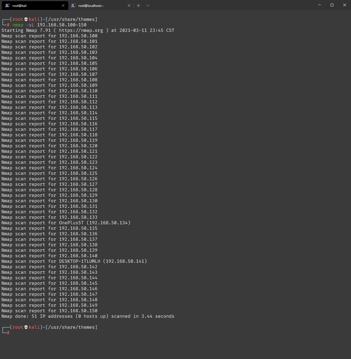Click the DESKTOP-1TLUMLH hostname
351x359 pixels.
80,261
